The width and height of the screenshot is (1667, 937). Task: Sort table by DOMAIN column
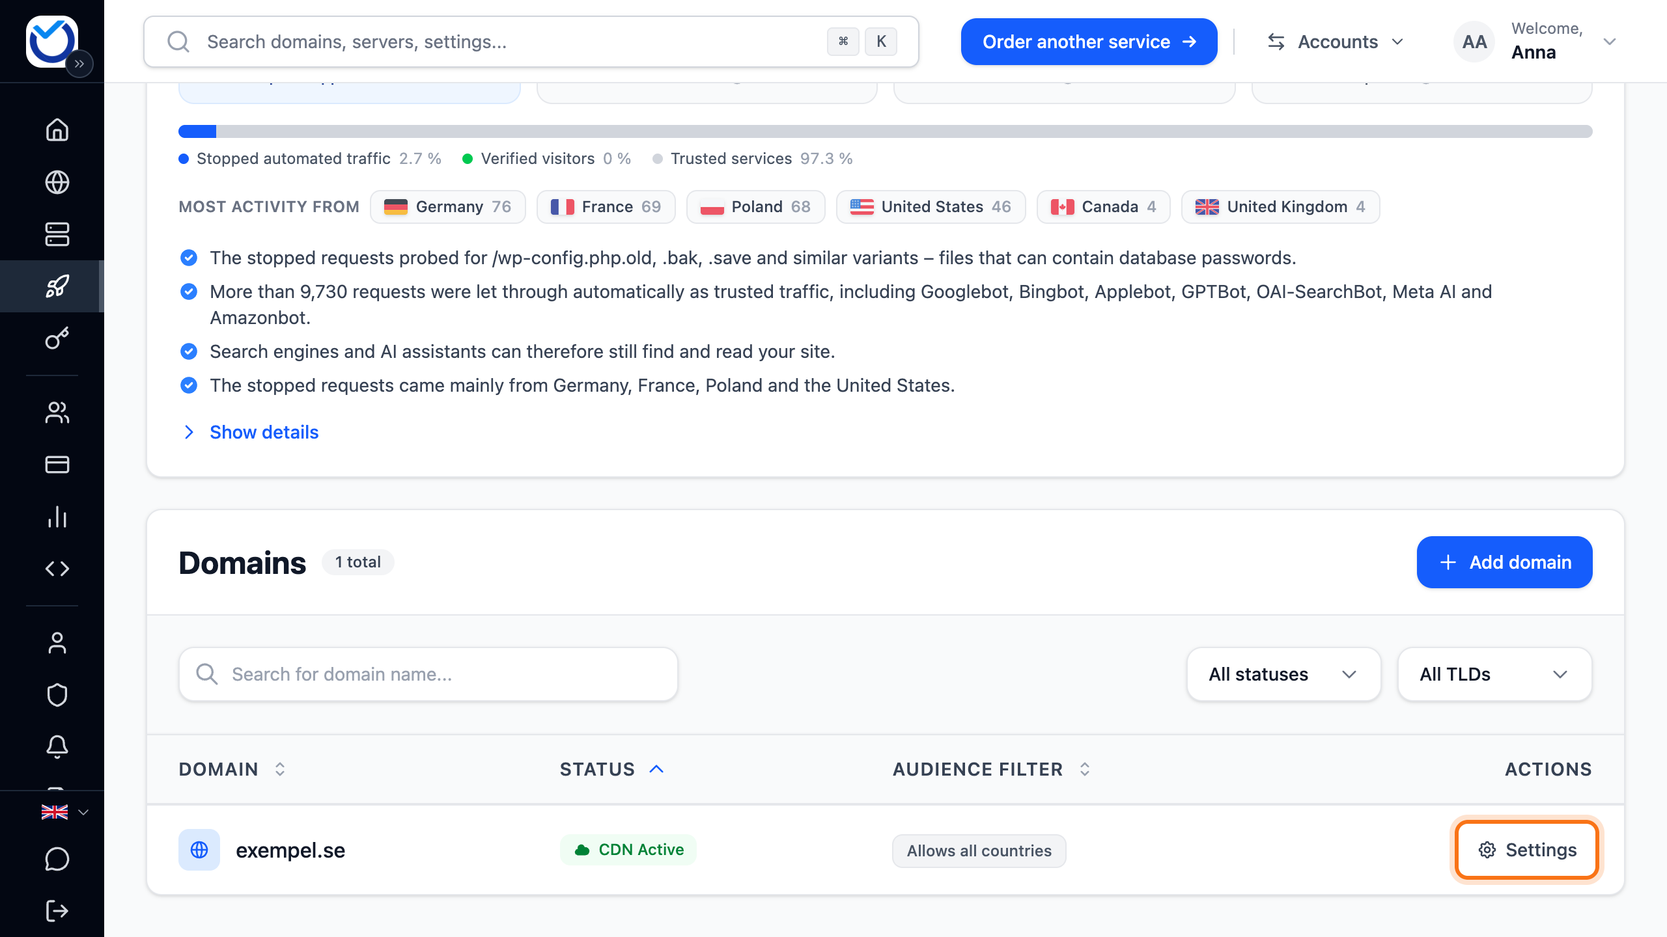click(x=232, y=769)
